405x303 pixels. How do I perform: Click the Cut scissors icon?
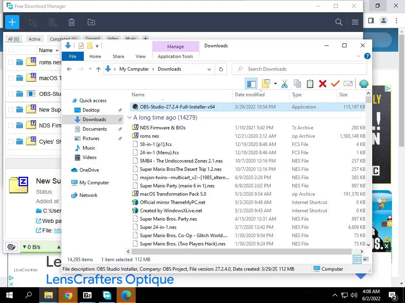(284, 84)
